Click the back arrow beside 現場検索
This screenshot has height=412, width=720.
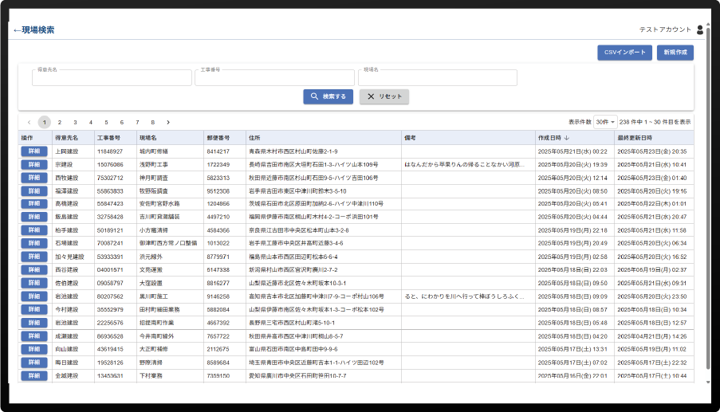pos(17,30)
